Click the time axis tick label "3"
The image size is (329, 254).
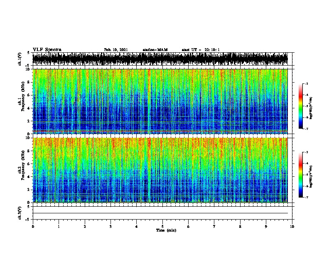[x=110, y=226]
